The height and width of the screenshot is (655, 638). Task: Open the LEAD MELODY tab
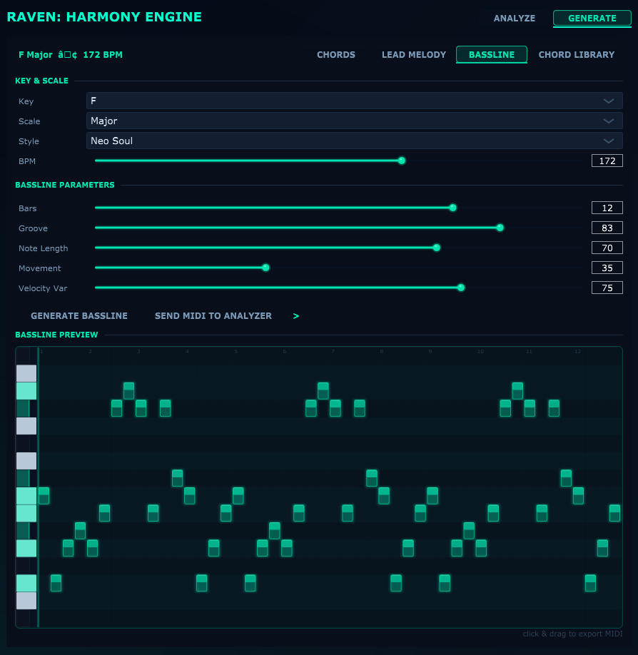(414, 54)
